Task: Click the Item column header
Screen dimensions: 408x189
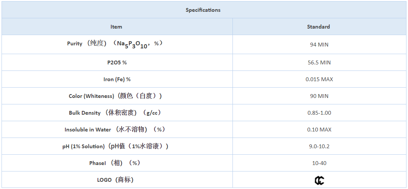Action: 116,27
